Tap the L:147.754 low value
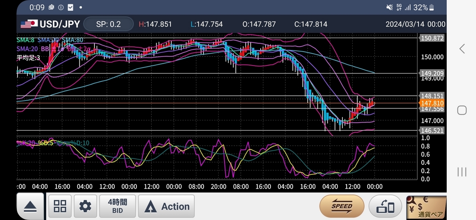Viewport: 476px width, 220px height. click(207, 24)
